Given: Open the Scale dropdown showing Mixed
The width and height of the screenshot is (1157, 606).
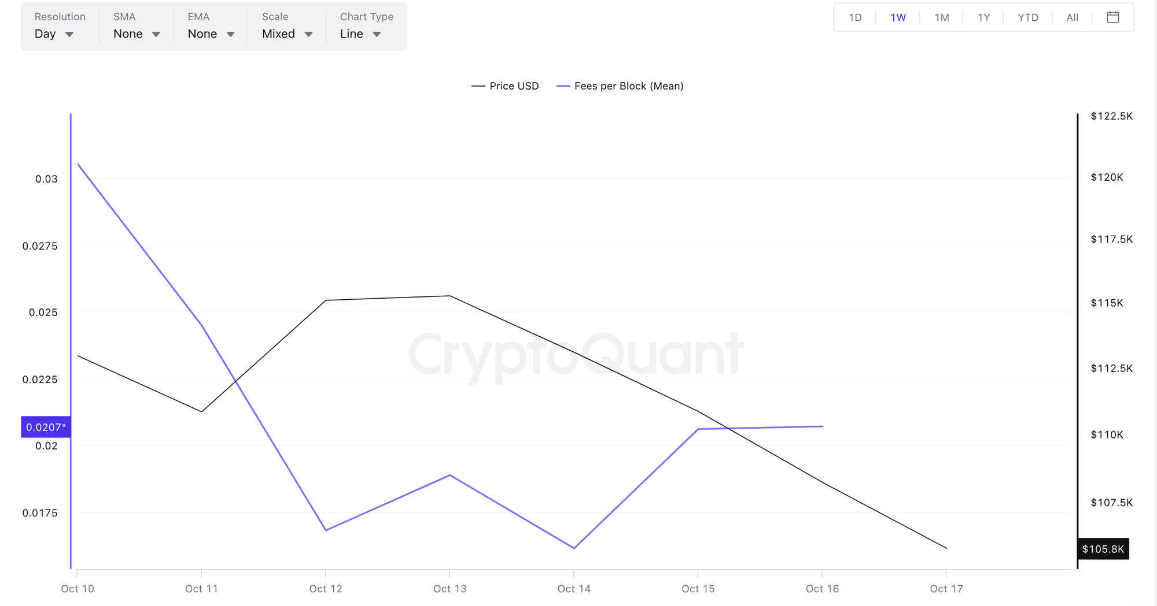Looking at the screenshot, I should point(286,34).
